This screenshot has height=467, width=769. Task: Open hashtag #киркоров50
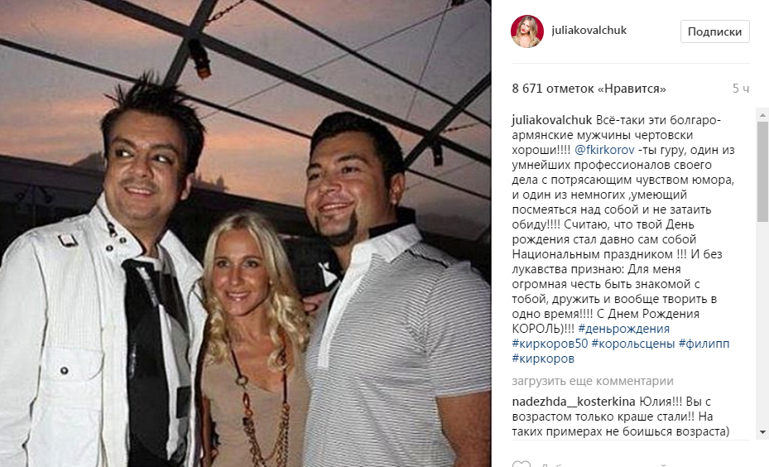pos(550,344)
